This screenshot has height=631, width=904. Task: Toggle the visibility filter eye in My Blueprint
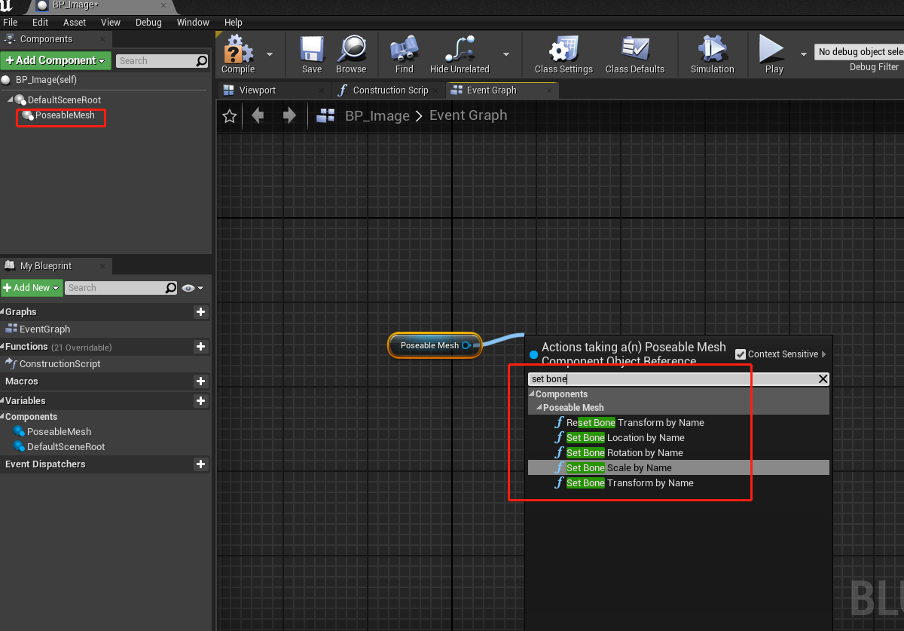tap(188, 287)
